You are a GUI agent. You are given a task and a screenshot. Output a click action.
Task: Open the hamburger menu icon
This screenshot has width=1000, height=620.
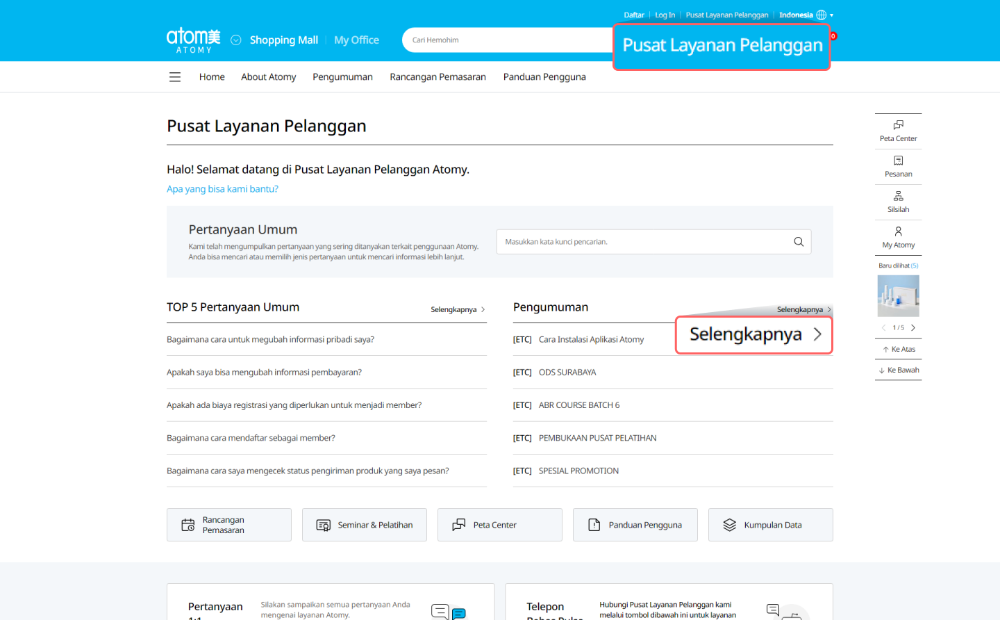[x=175, y=77]
